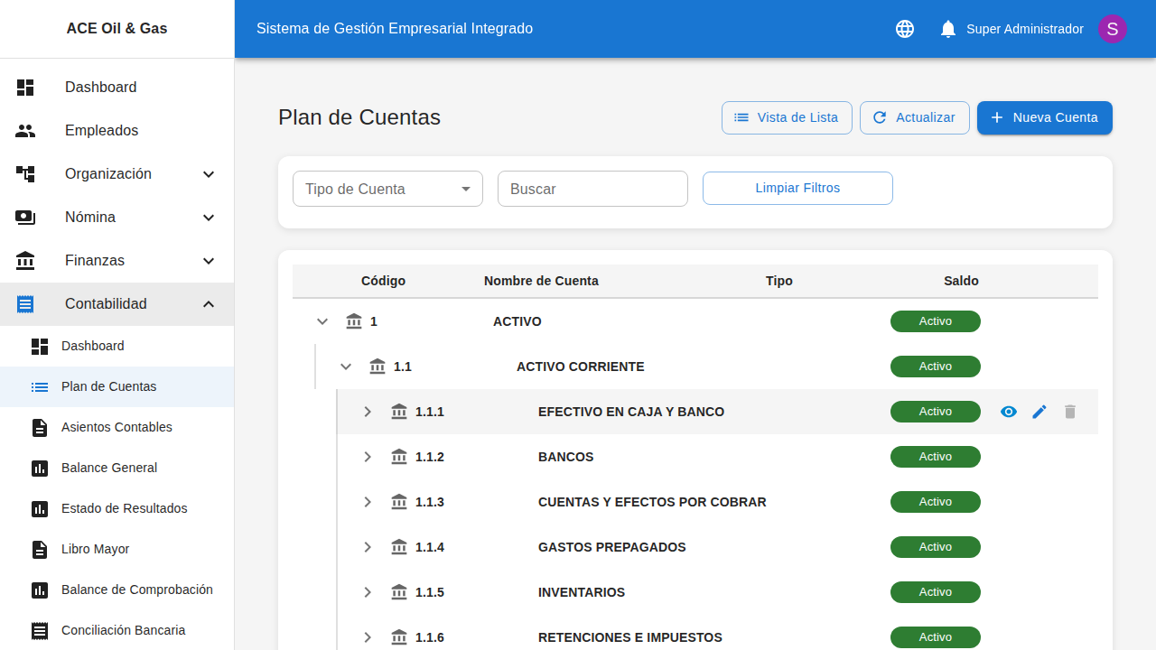Collapse the ACTIVO account row
This screenshot has height=650, width=1156.
point(322,321)
